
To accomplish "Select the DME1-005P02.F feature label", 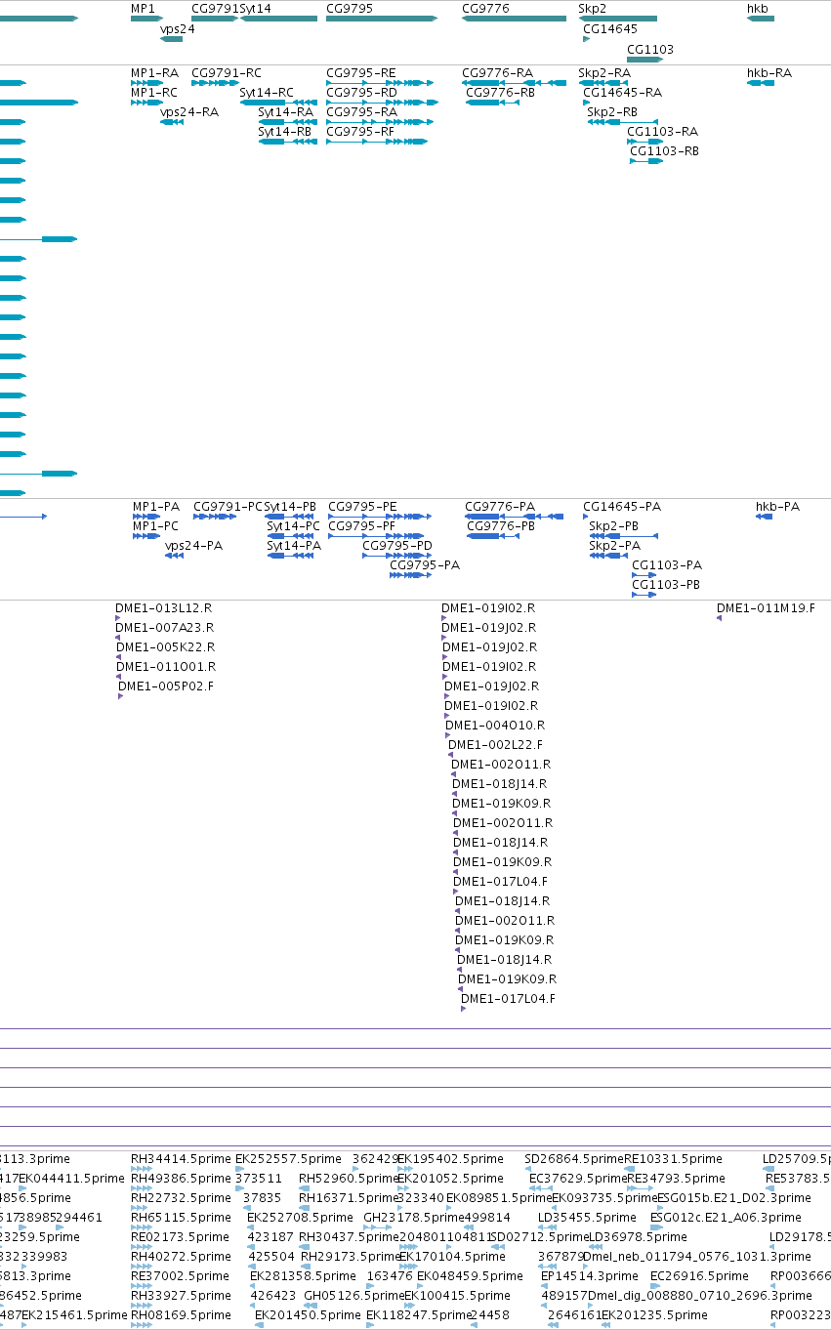I will [166, 686].
